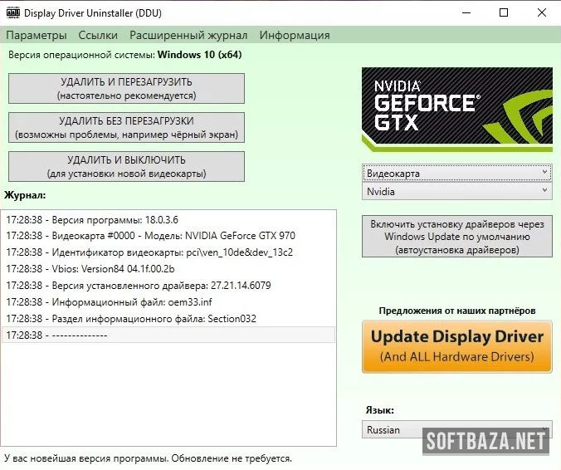
Task: Expand the Видеокарта device type dropdown
Action: pyautogui.click(x=456, y=173)
